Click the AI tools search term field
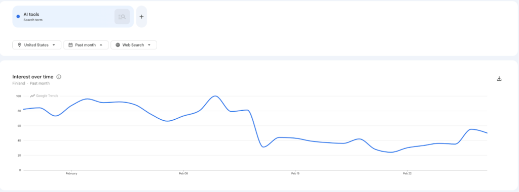Viewport: 519px width, 192px height. click(x=73, y=17)
